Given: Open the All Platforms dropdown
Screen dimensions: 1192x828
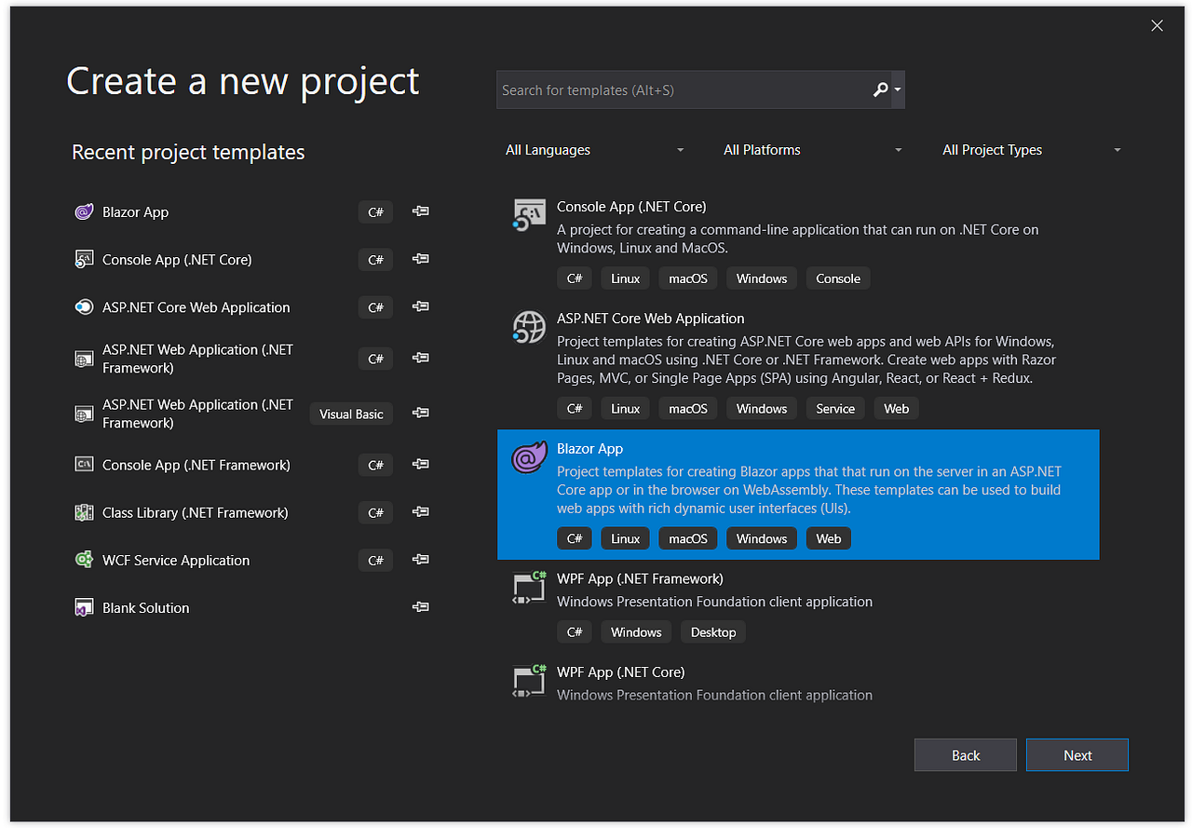Looking at the screenshot, I should [x=810, y=149].
